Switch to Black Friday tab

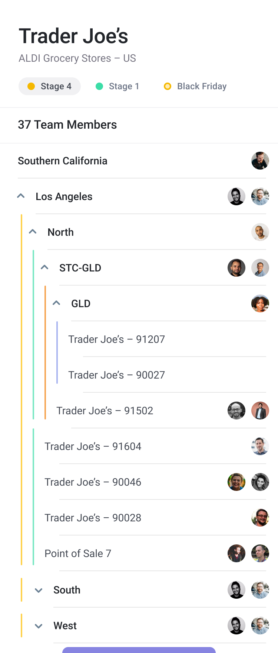pos(195,86)
